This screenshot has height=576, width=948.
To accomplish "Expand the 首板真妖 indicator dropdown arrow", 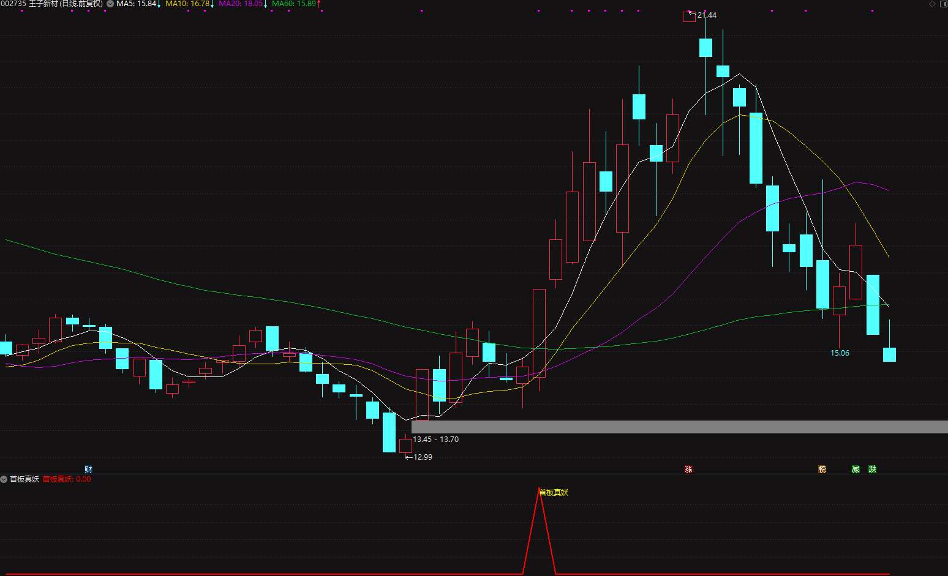I will (x=4, y=479).
